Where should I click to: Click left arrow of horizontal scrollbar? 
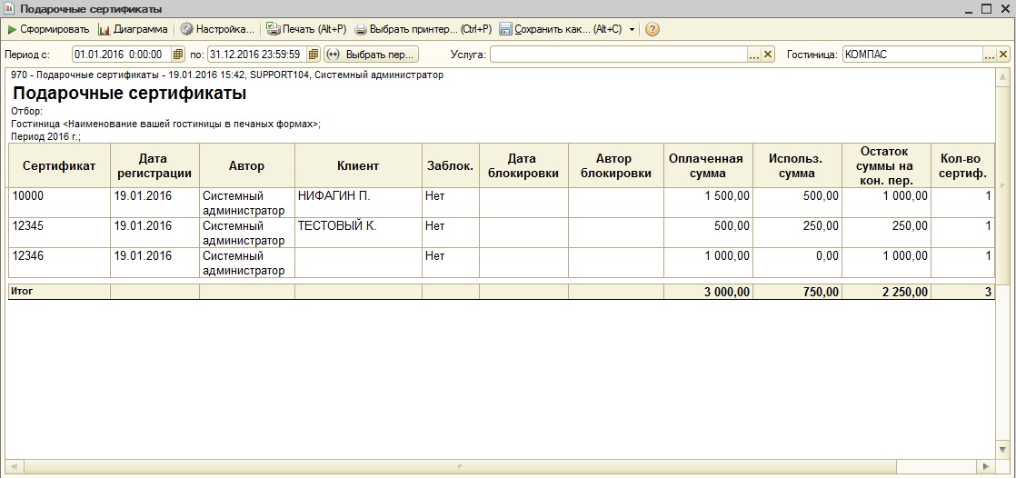click(x=14, y=465)
